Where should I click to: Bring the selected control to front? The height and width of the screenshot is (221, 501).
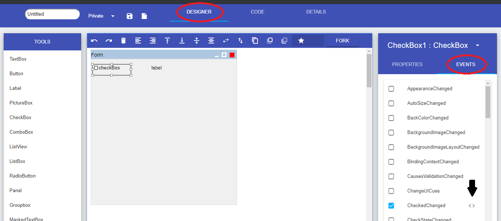pyautogui.click(x=270, y=41)
